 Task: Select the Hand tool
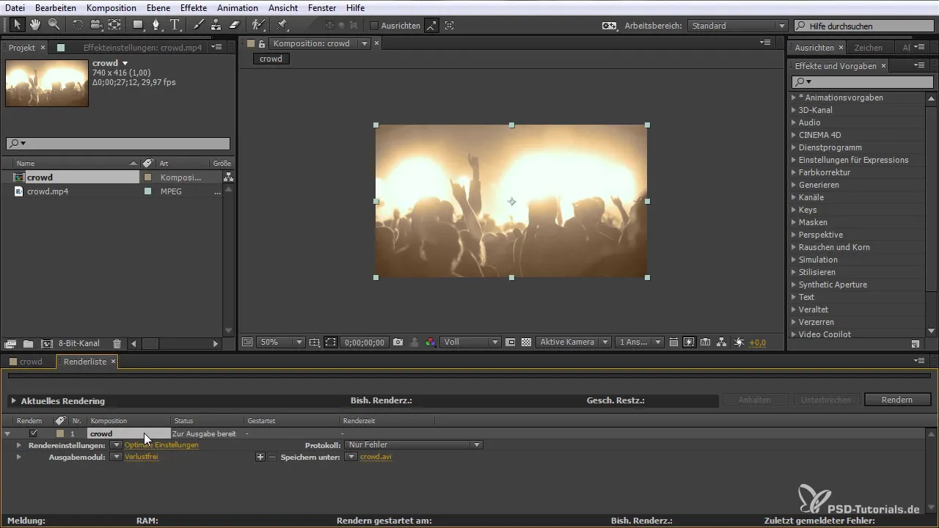point(34,25)
